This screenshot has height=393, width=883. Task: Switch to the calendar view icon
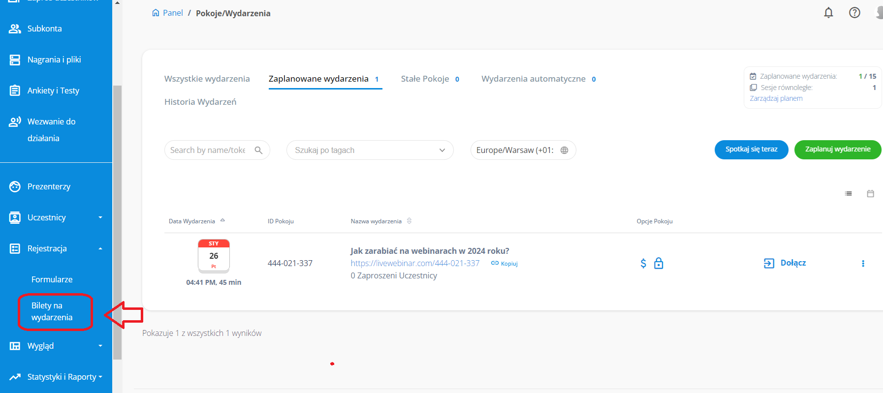coord(870,194)
